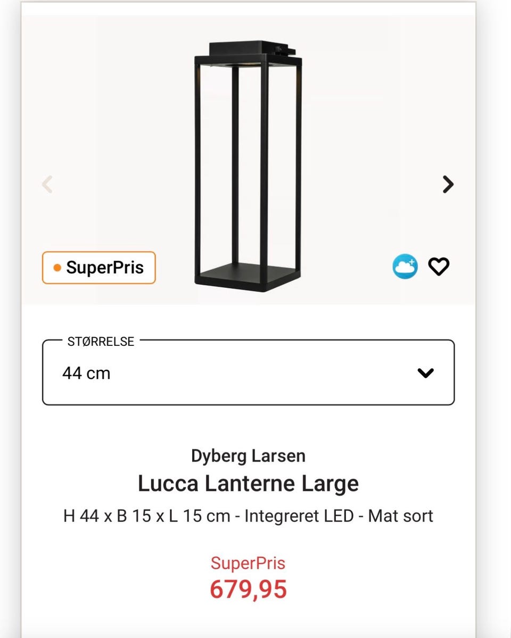This screenshot has height=638, width=511.
Task: Show the next product image
Action: tap(448, 184)
